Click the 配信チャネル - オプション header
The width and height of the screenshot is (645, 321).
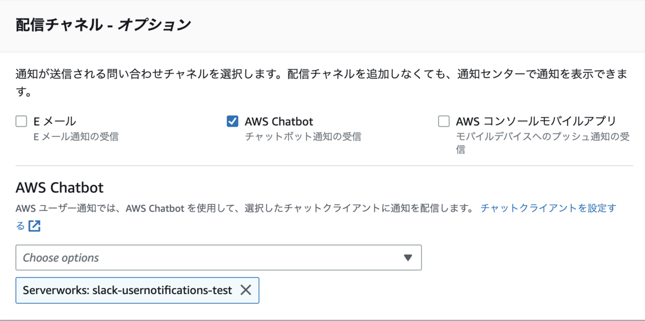104,25
